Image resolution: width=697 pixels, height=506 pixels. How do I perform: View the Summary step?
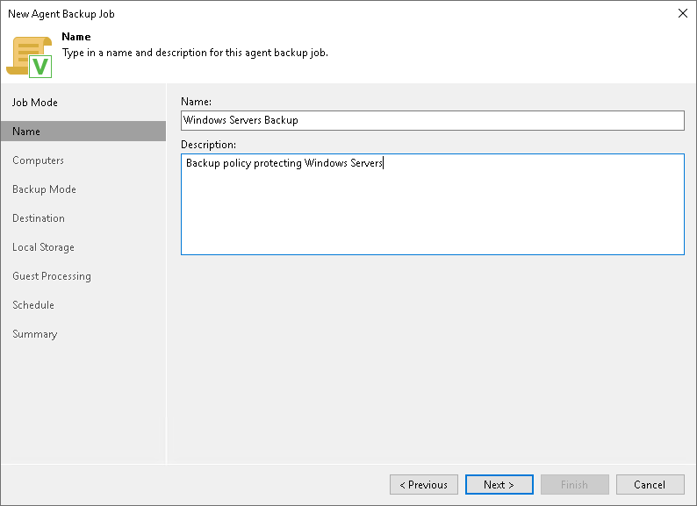coord(34,334)
